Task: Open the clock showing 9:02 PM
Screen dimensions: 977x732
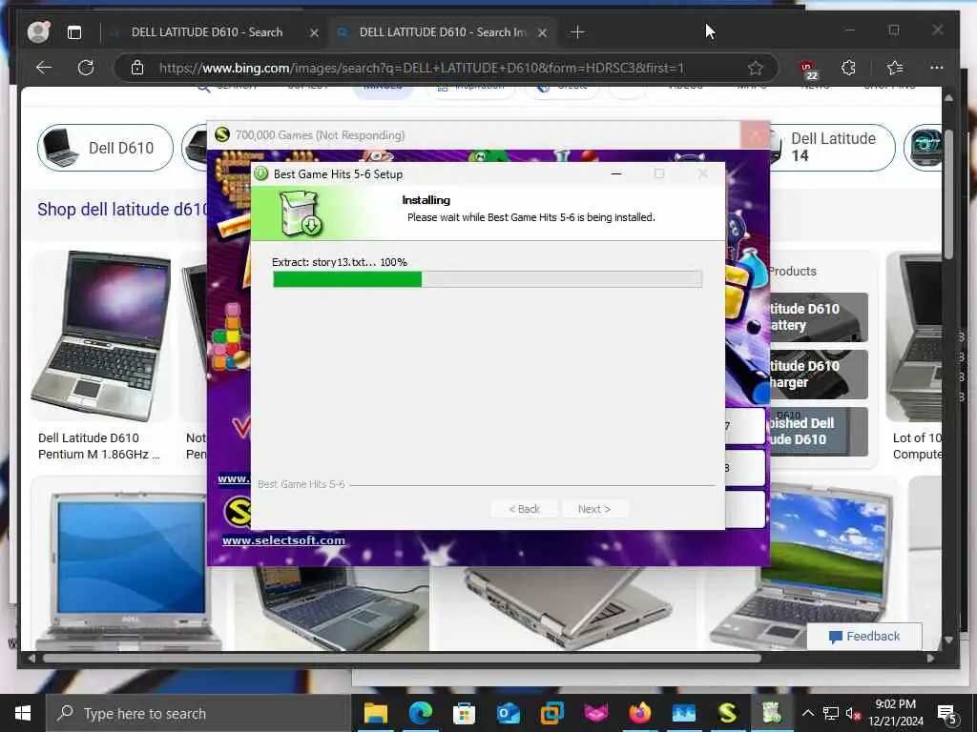Action: 896,713
